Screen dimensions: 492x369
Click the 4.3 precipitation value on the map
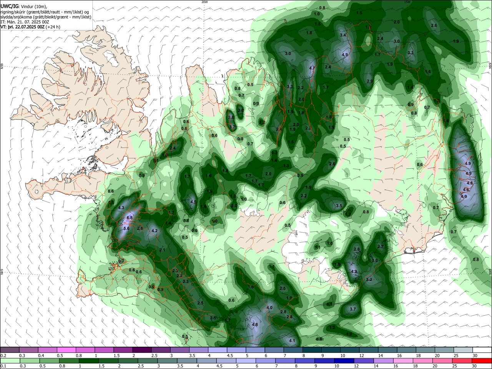121,208
